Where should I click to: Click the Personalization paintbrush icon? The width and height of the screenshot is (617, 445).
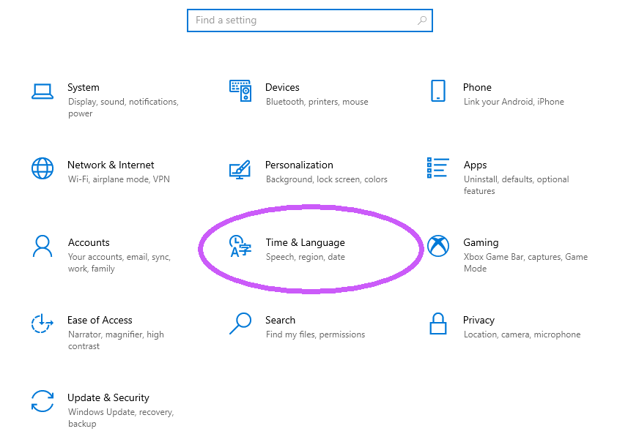point(240,170)
